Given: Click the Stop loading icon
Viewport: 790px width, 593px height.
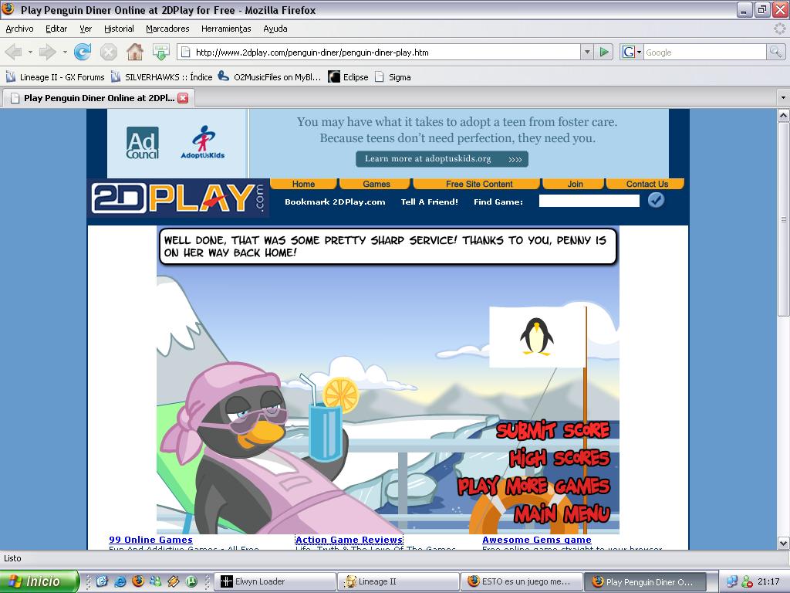Looking at the screenshot, I should (x=108, y=52).
